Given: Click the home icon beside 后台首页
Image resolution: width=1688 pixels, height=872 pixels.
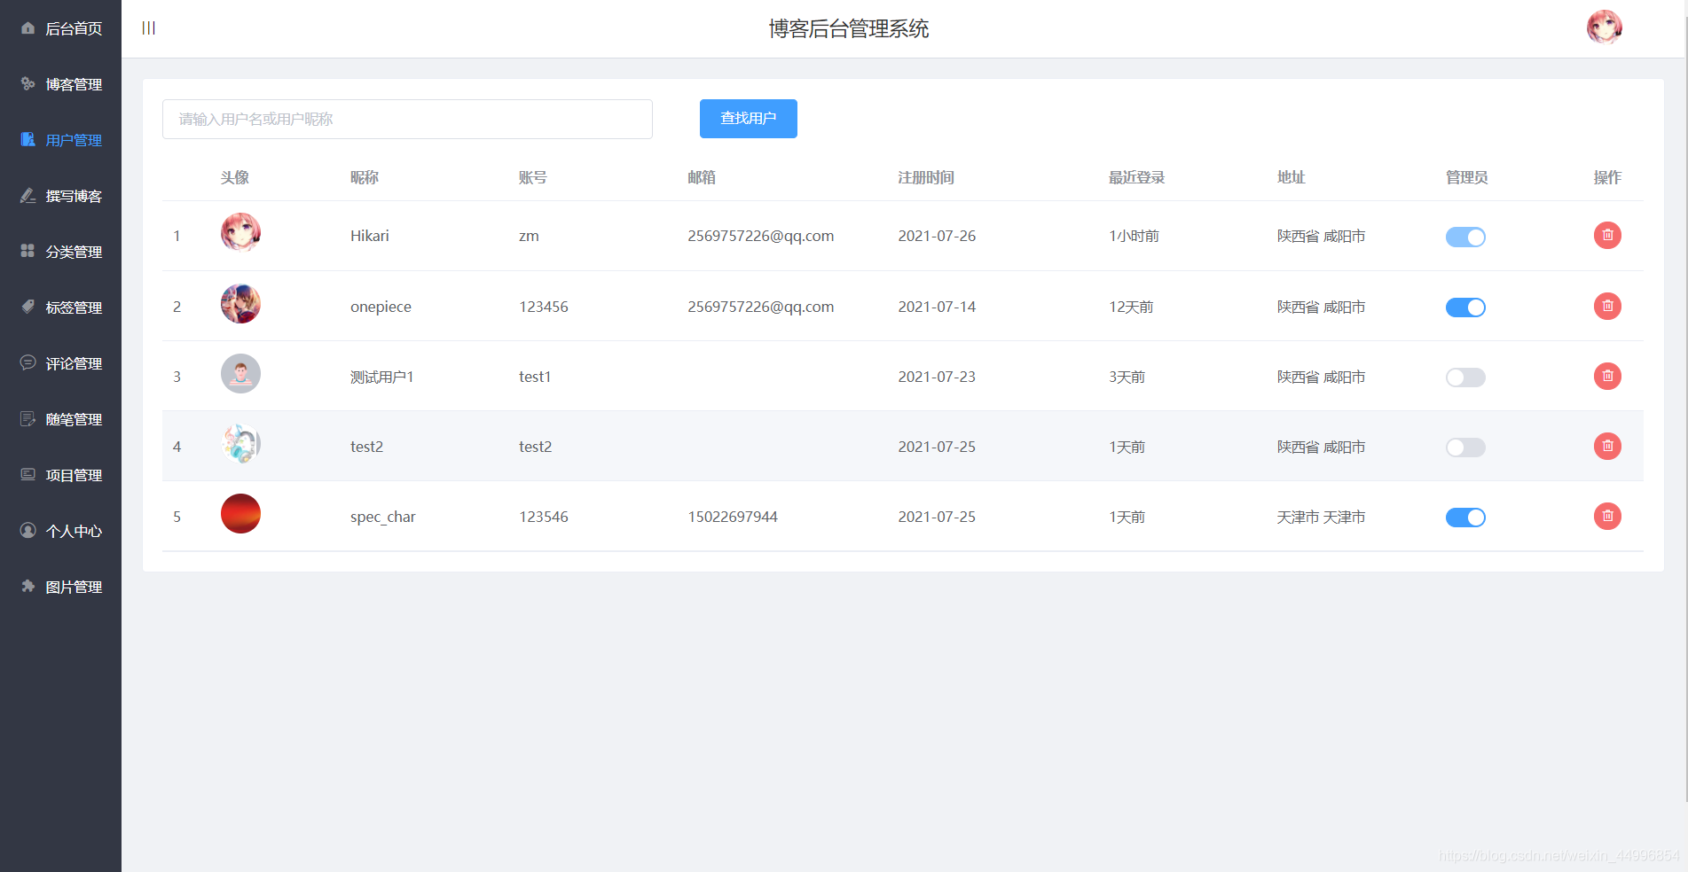Looking at the screenshot, I should tap(27, 28).
